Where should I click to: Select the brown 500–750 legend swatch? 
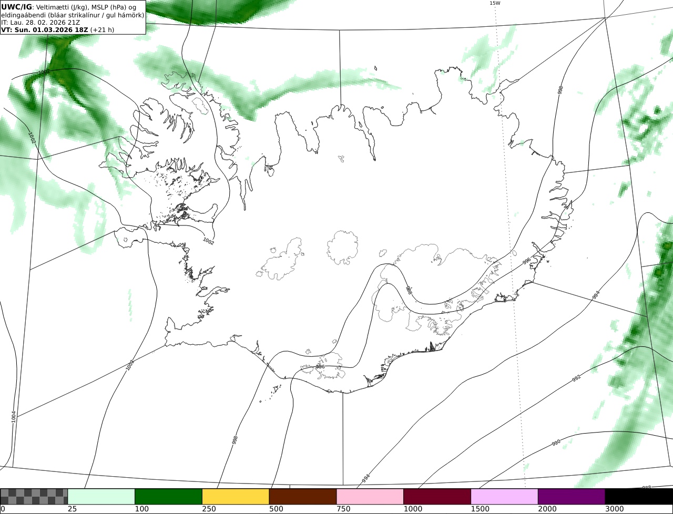tap(303, 497)
